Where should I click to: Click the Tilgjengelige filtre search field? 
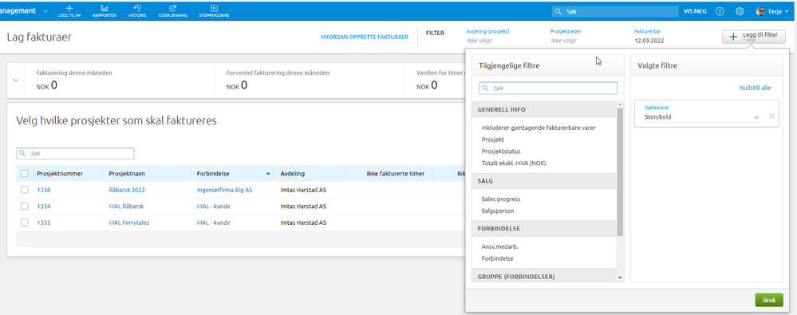(x=548, y=89)
